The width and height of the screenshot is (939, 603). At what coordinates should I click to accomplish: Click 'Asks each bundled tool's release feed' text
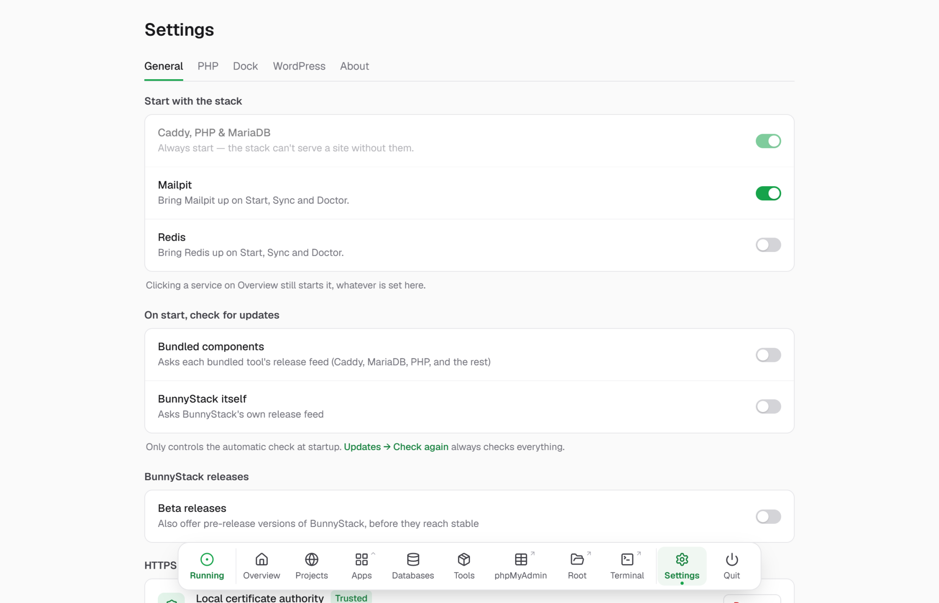[324, 362]
